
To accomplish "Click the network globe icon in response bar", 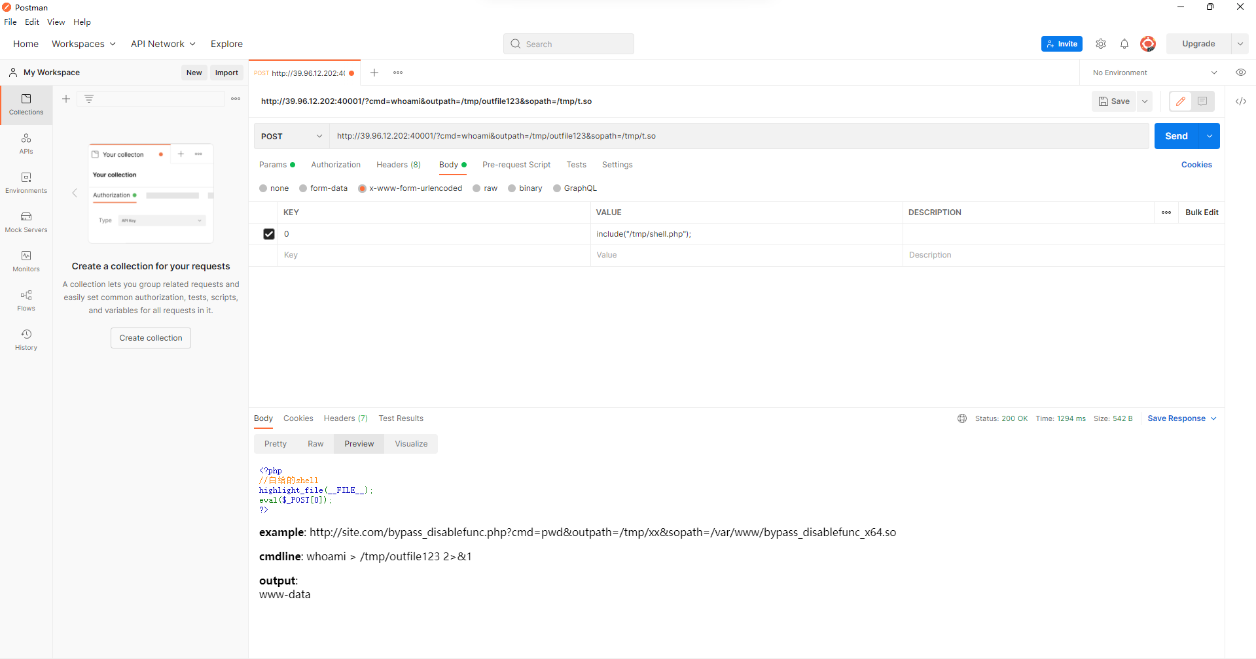I will pos(962,418).
